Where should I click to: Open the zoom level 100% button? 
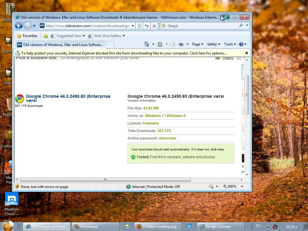pos(229,186)
